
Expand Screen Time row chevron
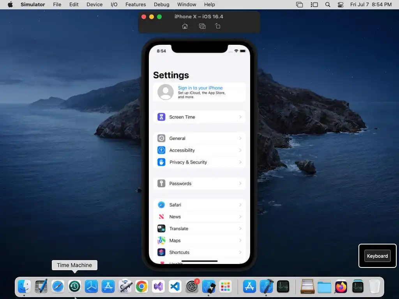(240, 117)
